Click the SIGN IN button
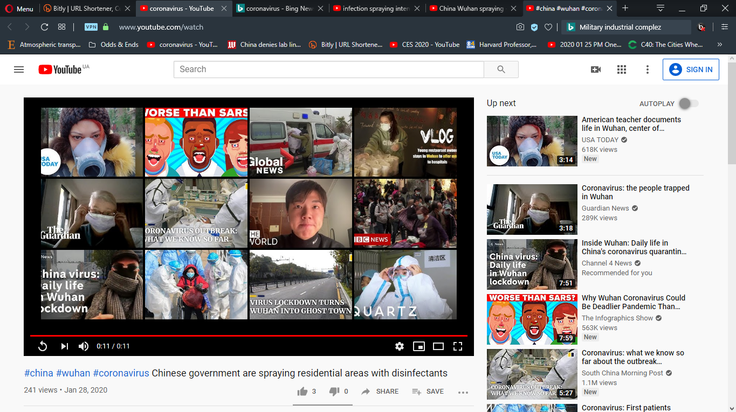The width and height of the screenshot is (736, 412). [x=691, y=69]
